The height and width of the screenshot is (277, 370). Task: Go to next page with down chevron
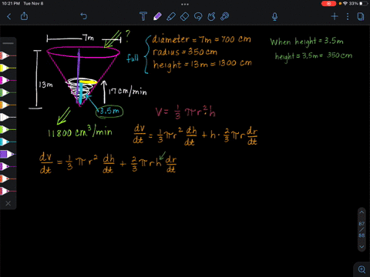pyautogui.click(x=362, y=247)
